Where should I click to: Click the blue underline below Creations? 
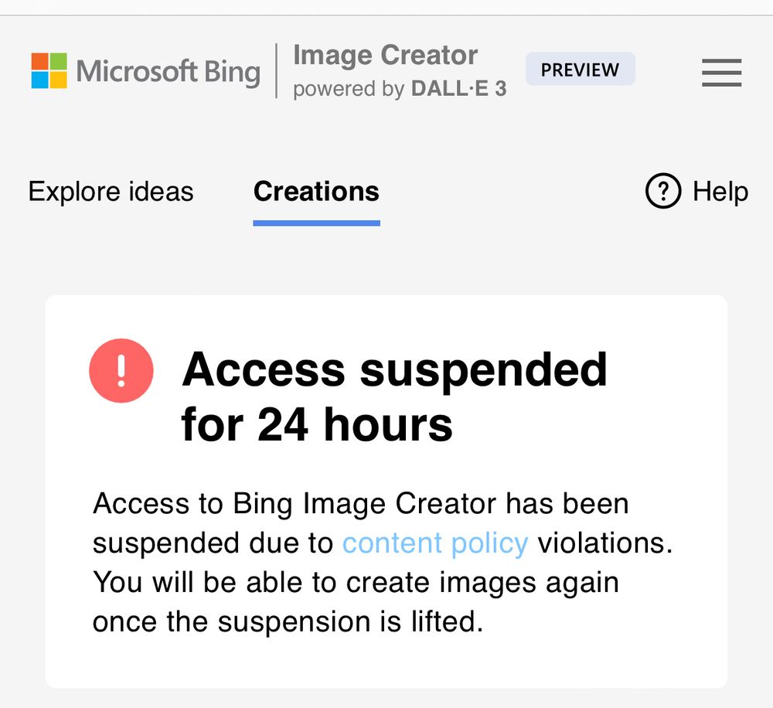(315, 223)
